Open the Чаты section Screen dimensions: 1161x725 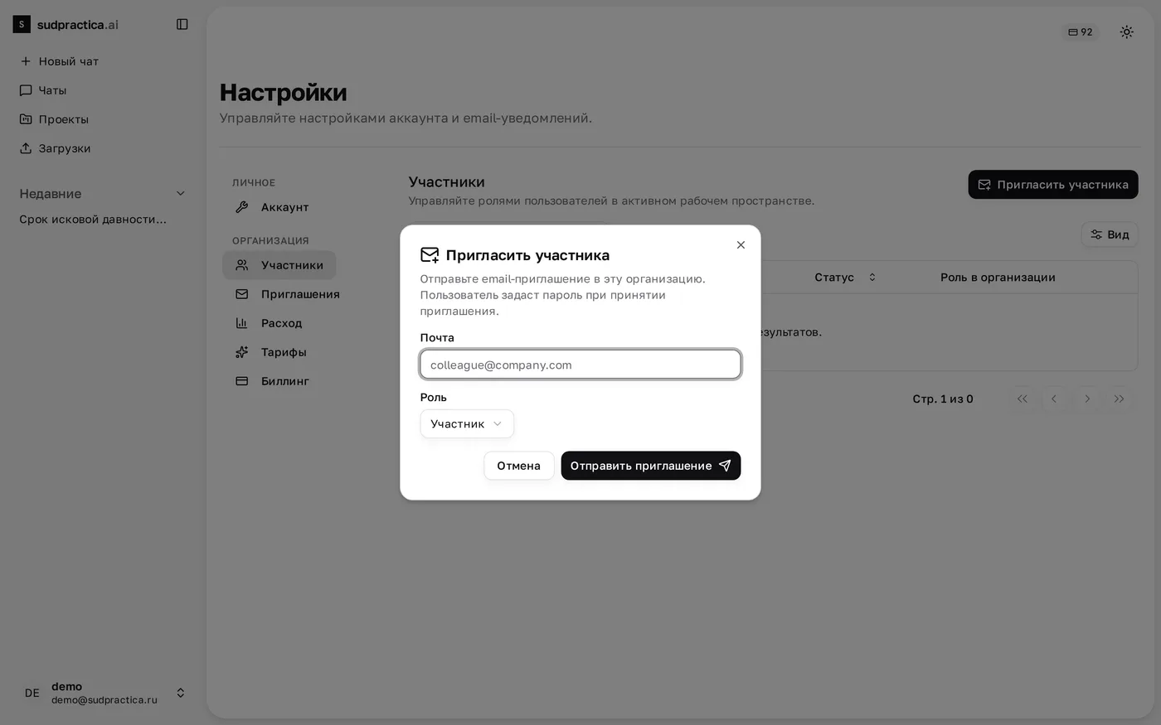43,90
